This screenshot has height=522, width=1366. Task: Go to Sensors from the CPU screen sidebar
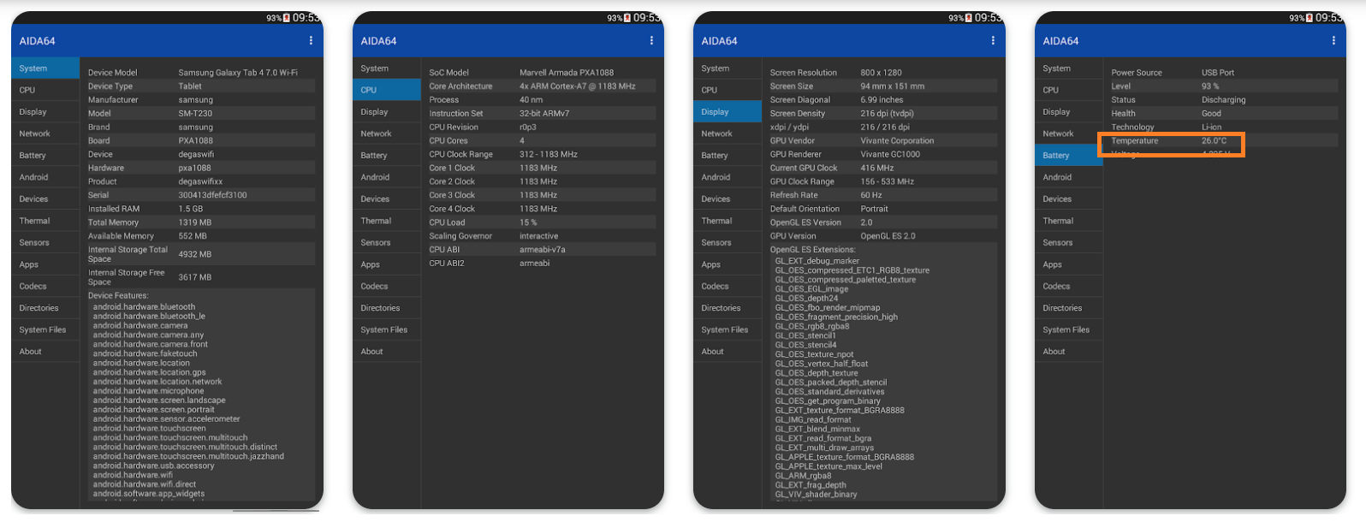(x=387, y=243)
